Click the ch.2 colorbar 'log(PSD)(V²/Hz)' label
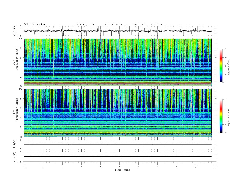 [x=229, y=117]
